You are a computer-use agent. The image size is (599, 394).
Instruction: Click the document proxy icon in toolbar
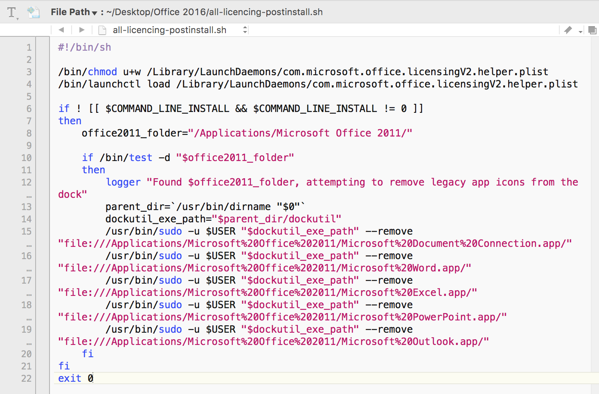click(34, 12)
